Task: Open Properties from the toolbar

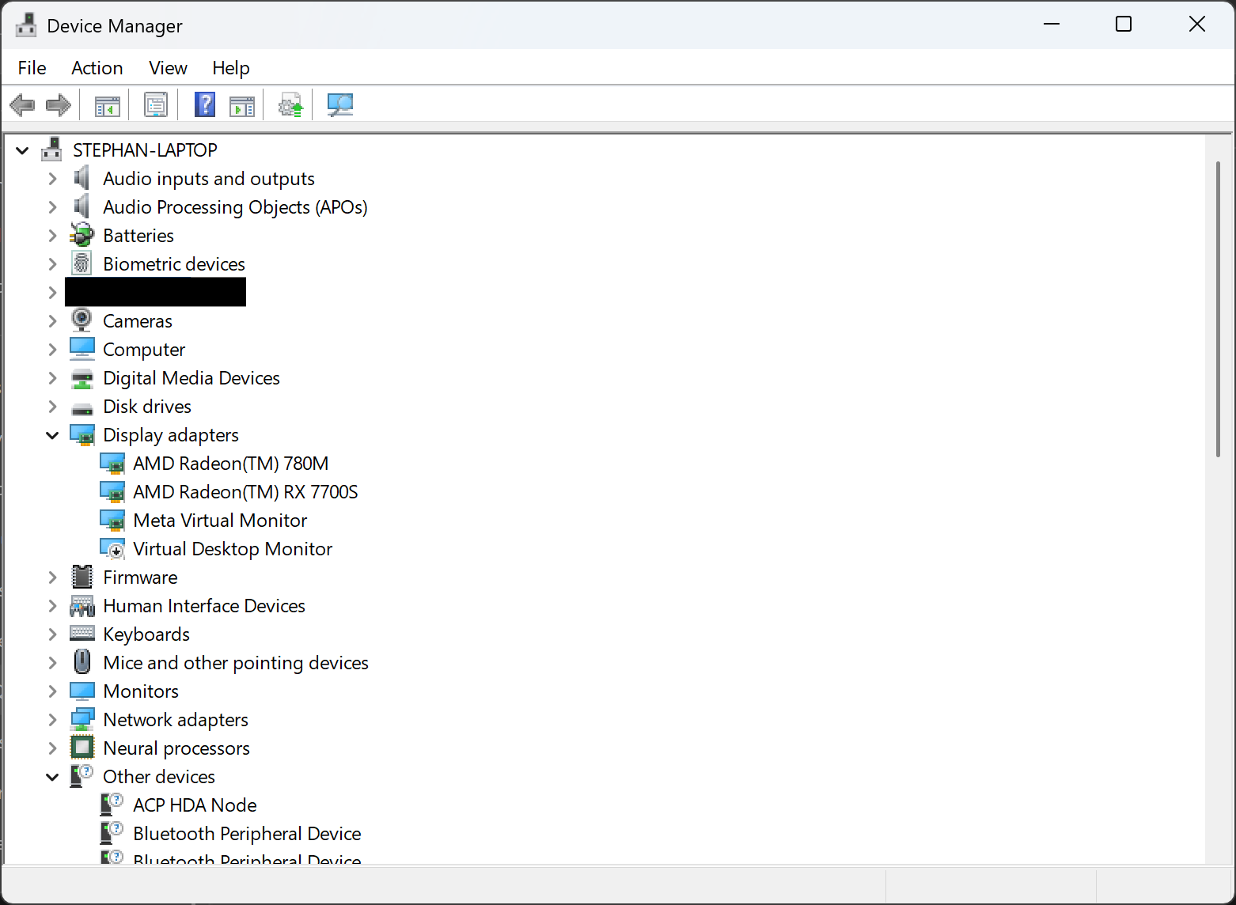Action: pos(155,104)
